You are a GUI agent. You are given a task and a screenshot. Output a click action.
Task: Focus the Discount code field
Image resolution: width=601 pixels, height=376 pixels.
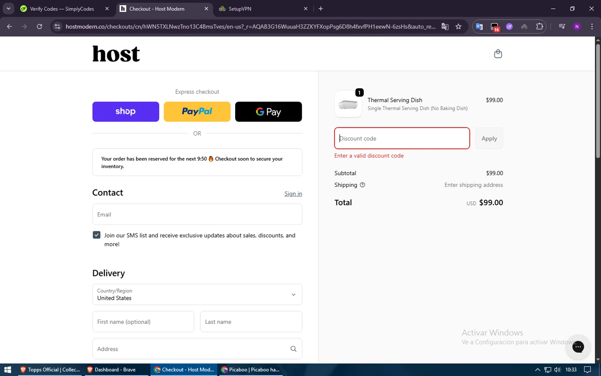tap(402, 138)
